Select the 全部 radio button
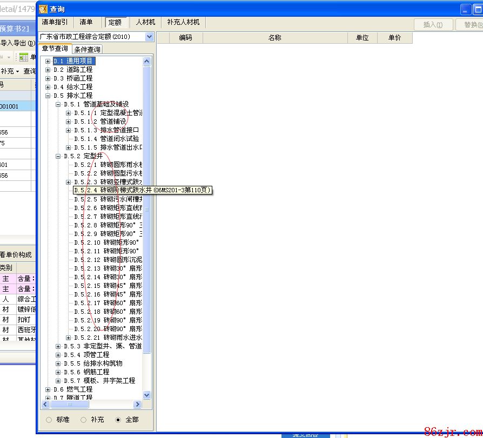The height and width of the screenshot is (438, 483). tap(118, 420)
